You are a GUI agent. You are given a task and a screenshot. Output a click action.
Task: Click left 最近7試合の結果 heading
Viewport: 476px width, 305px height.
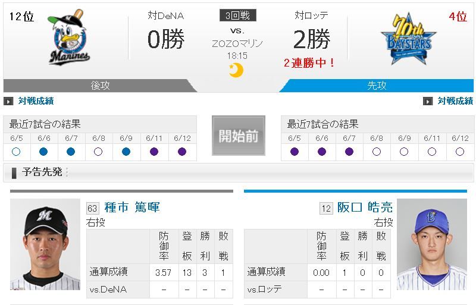(x=45, y=124)
